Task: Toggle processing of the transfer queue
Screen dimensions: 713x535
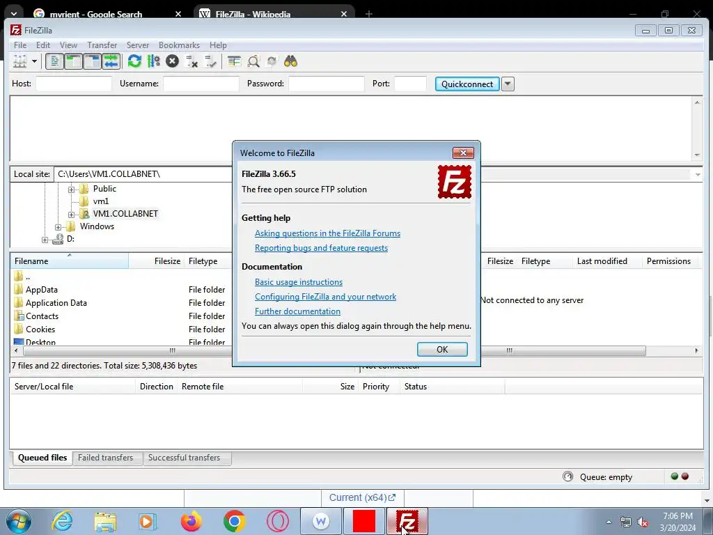Action: tap(154, 61)
